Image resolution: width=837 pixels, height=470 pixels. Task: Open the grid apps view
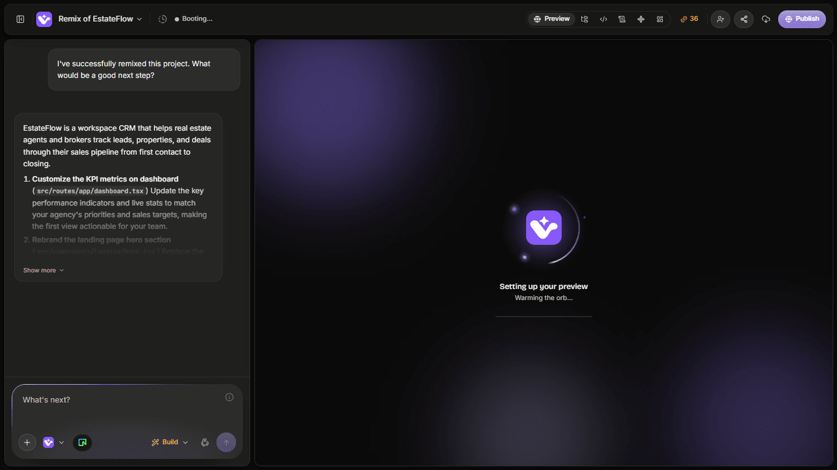pyautogui.click(x=660, y=19)
